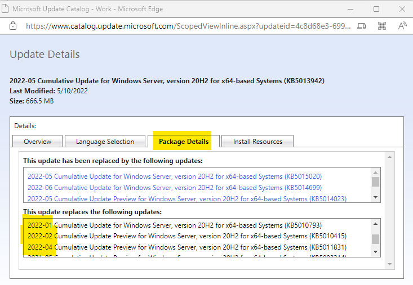This screenshot has height=285, width=413.
Task: Click outer details panel scroll down arrow
Action: coord(389,264)
